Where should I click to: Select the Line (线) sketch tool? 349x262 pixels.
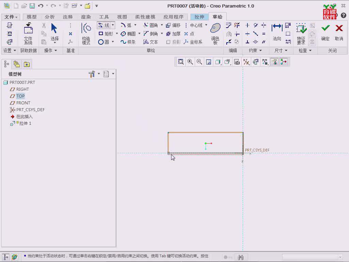104,25
